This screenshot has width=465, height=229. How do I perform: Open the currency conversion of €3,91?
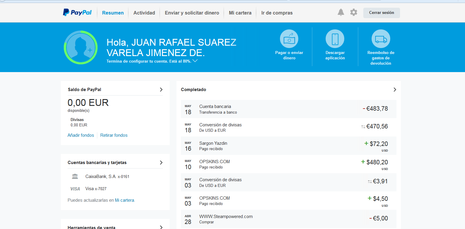pos(289,182)
